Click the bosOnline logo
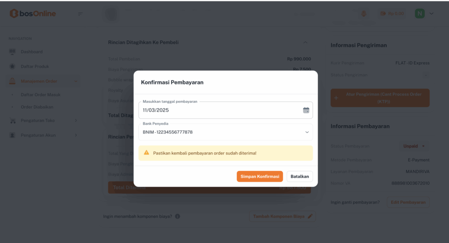Image resolution: width=449 pixels, height=243 pixels. [x=33, y=14]
